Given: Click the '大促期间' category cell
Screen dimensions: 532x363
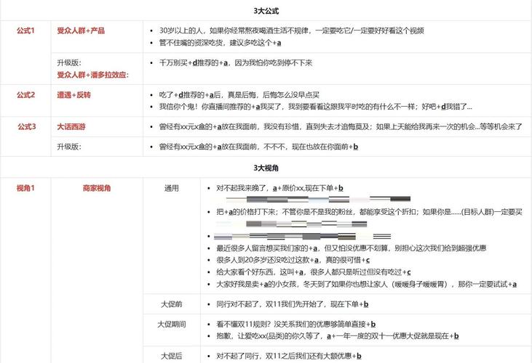Looking at the screenshot, I should tap(172, 324).
